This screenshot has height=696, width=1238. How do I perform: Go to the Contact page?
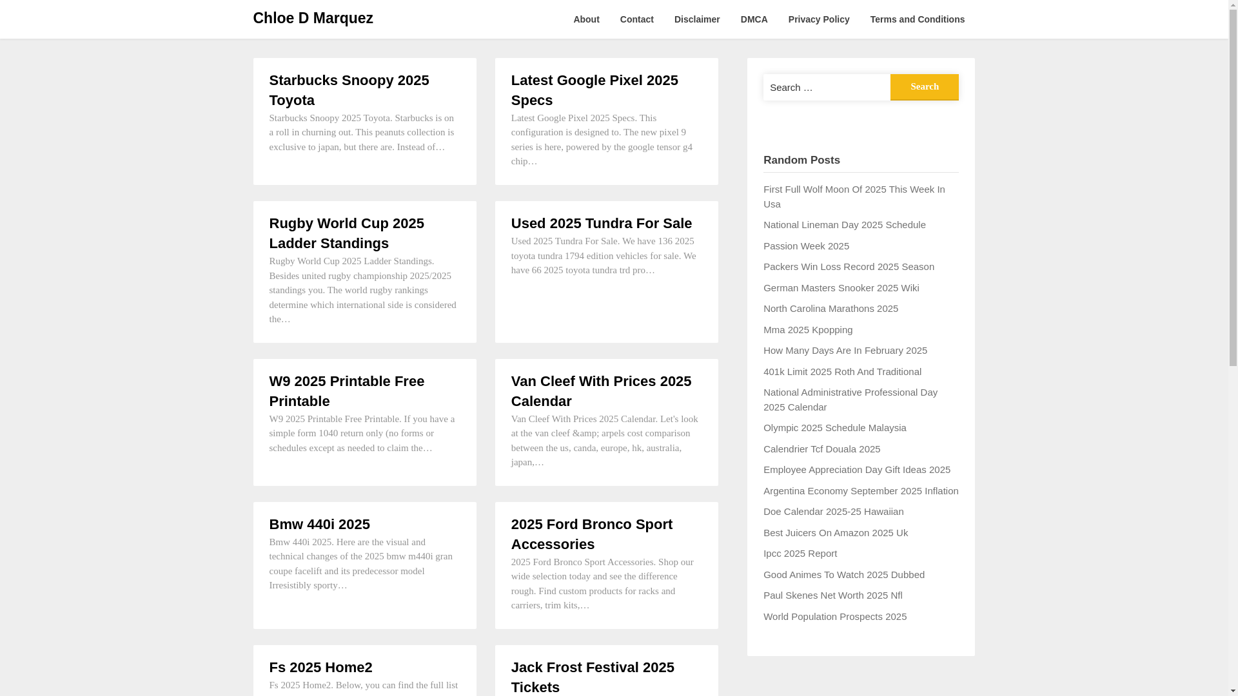[x=637, y=19]
